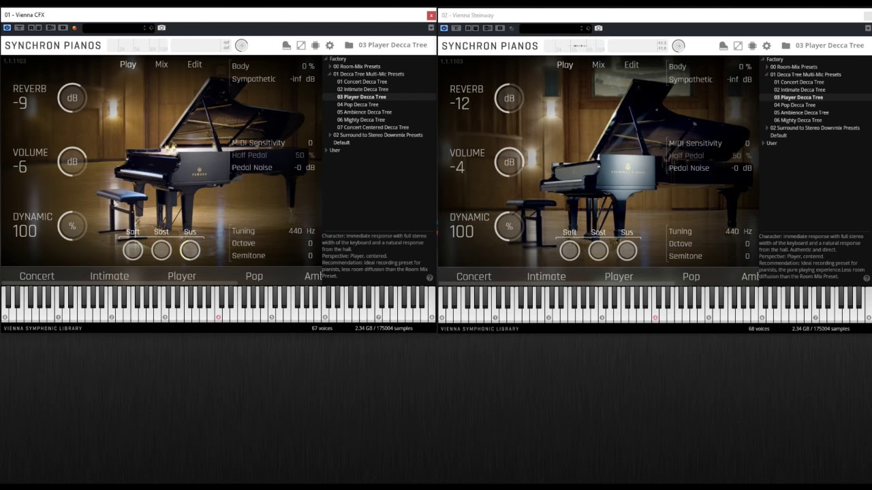Click the help question mark in Vienna CFX
872x490 pixels.
click(430, 278)
